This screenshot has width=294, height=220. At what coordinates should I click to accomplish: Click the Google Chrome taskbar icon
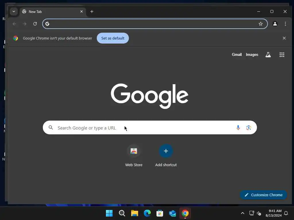(185, 213)
